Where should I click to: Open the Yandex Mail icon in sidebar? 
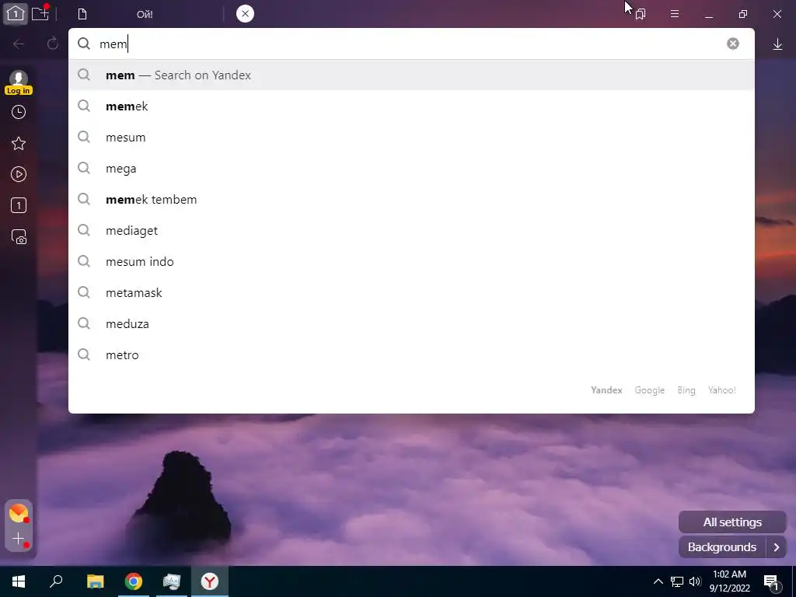pyautogui.click(x=19, y=513)
